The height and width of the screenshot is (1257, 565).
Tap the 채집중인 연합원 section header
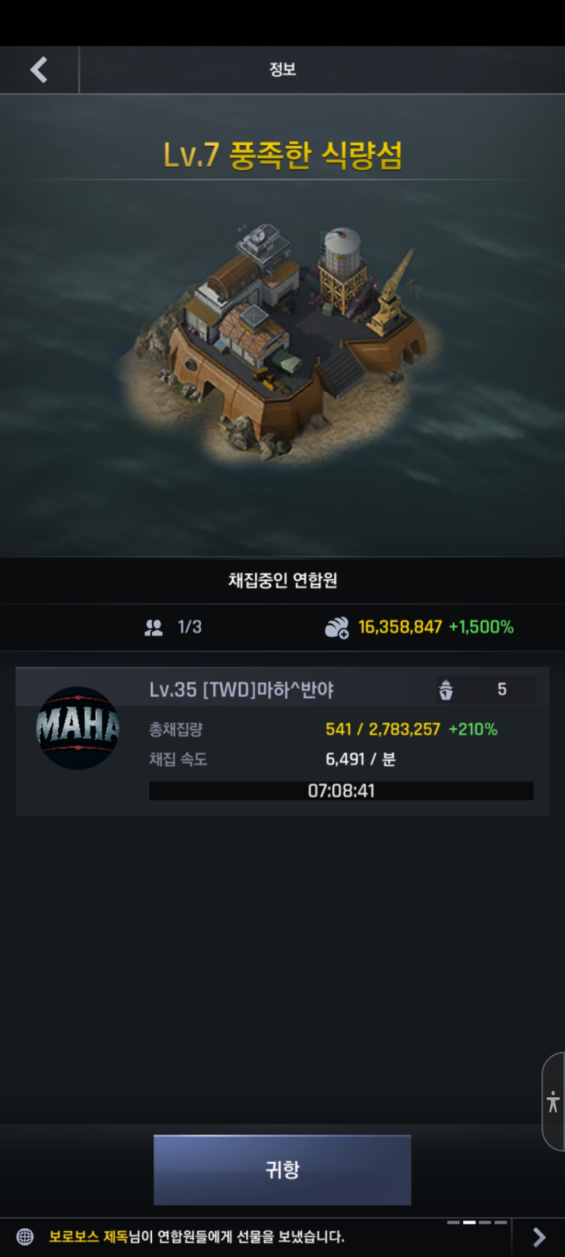point(282,580)
